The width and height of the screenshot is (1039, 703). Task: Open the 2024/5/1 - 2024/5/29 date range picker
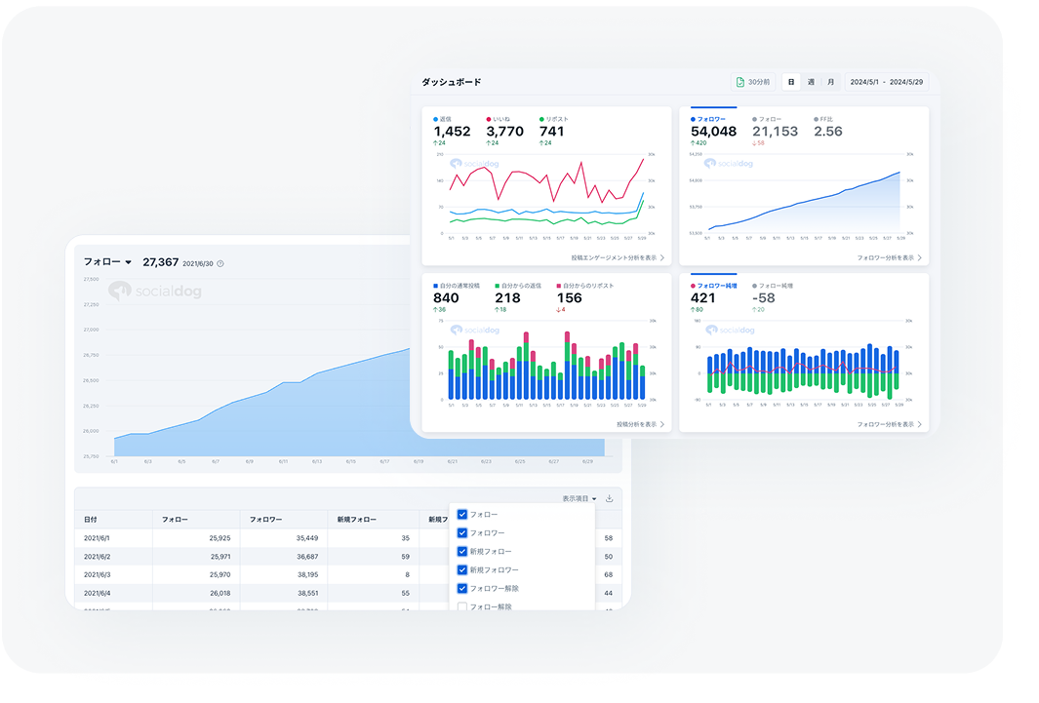point(886,82)
